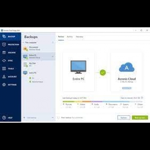Click the Last backup time text
150x150 pixels.
[x=74, y=98]
